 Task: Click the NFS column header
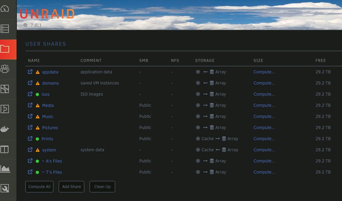(x=175, y=61)
